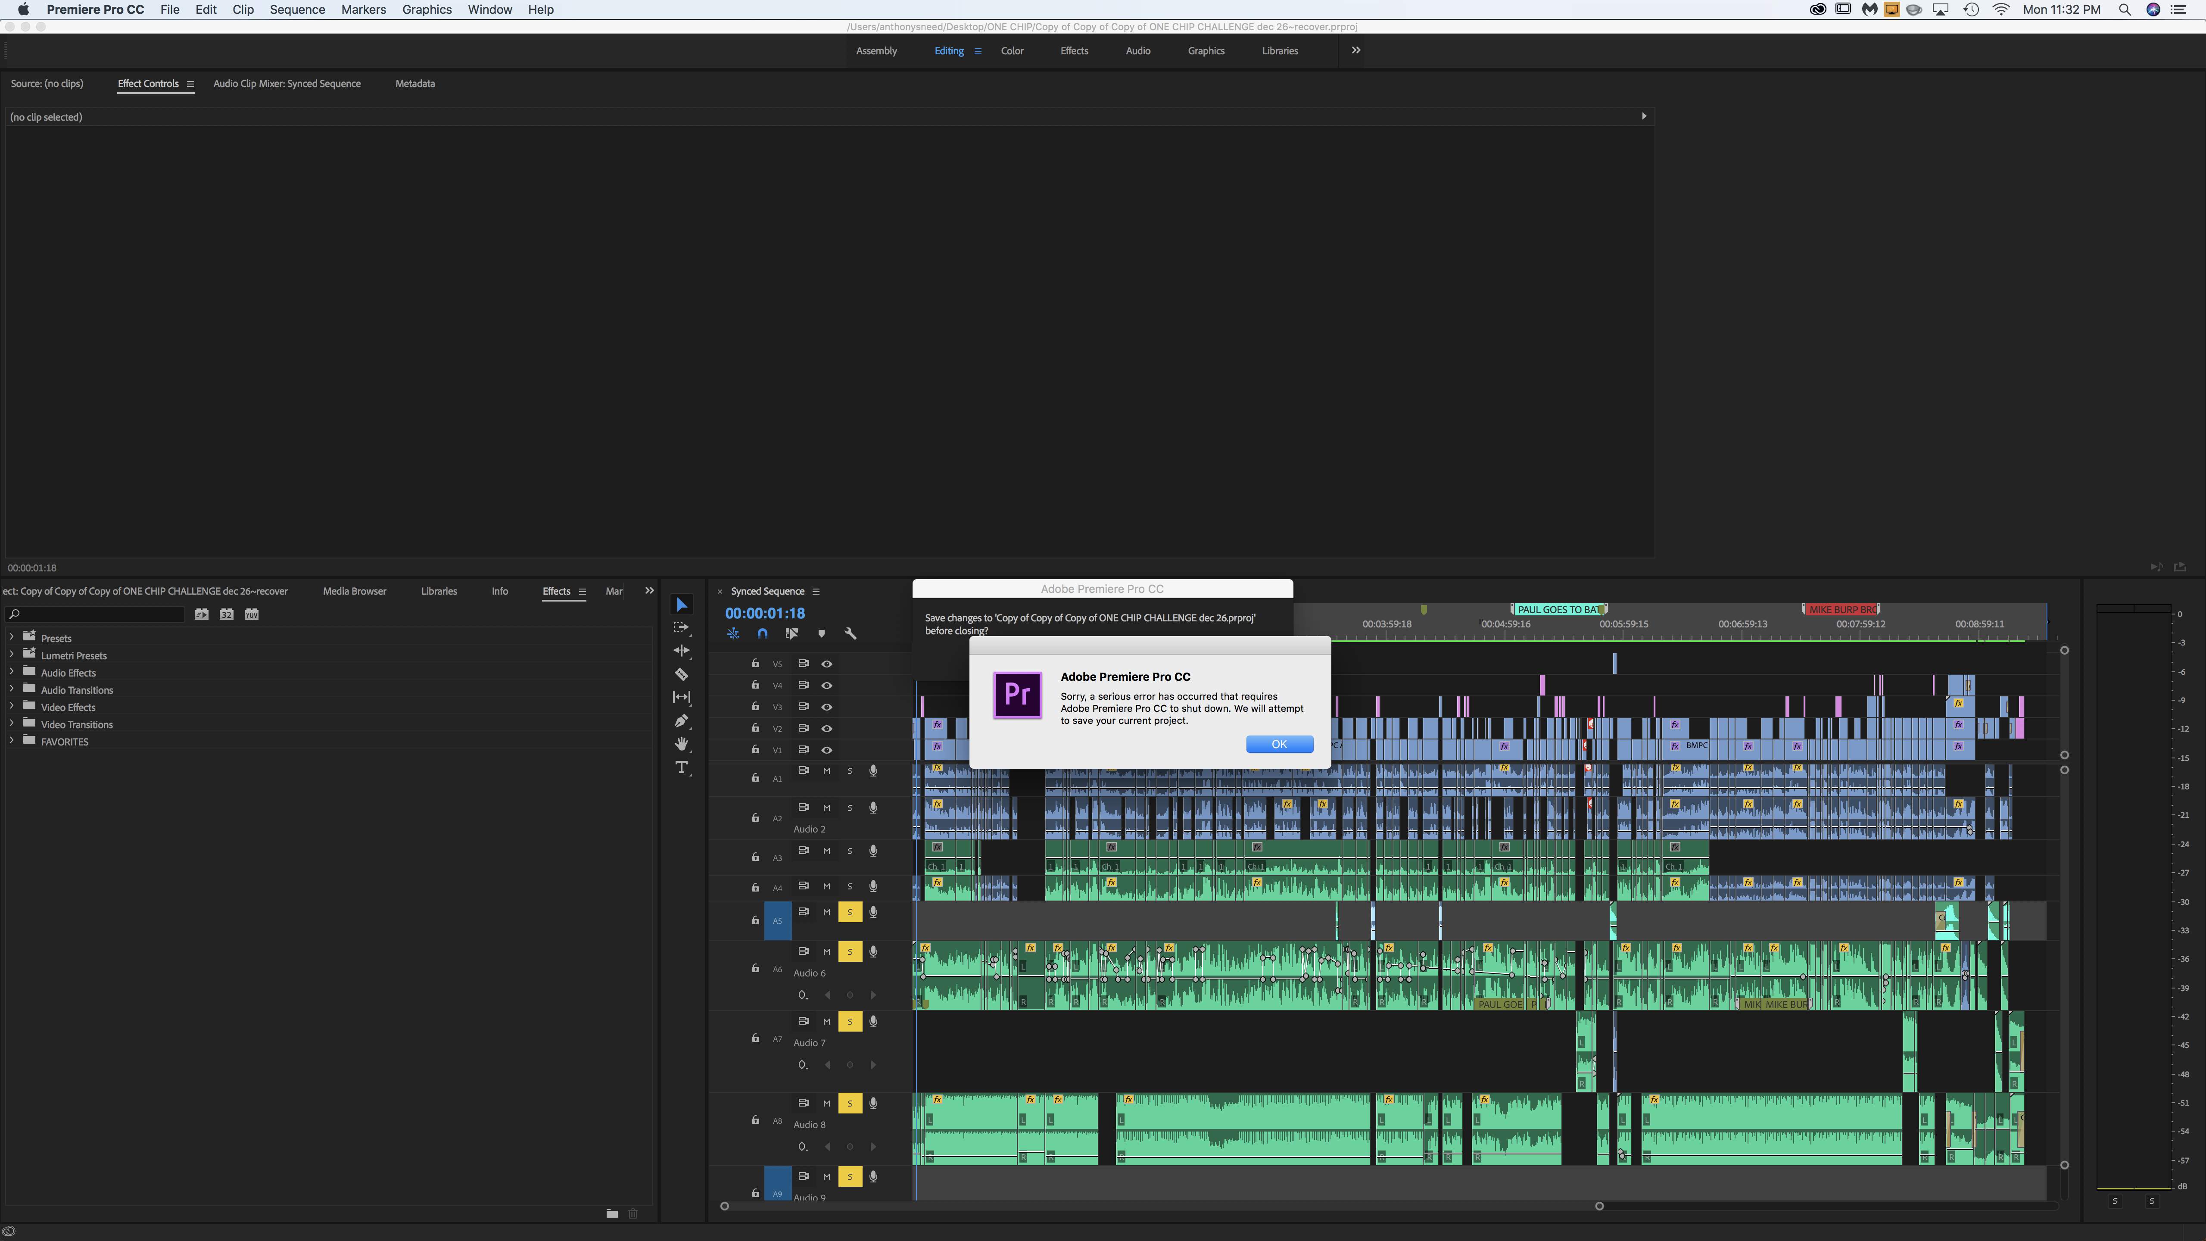
Task: Open the Sequence menu
Action: click(x=297, y=9)
